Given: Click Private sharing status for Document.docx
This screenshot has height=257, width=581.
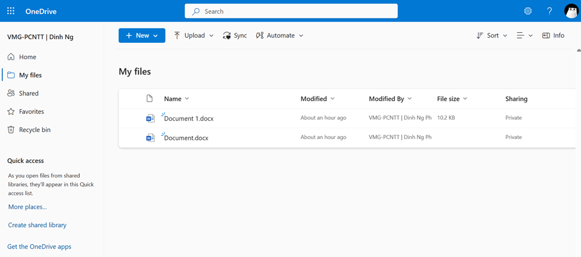Looking at the screenshot, I should coord(514,137).
